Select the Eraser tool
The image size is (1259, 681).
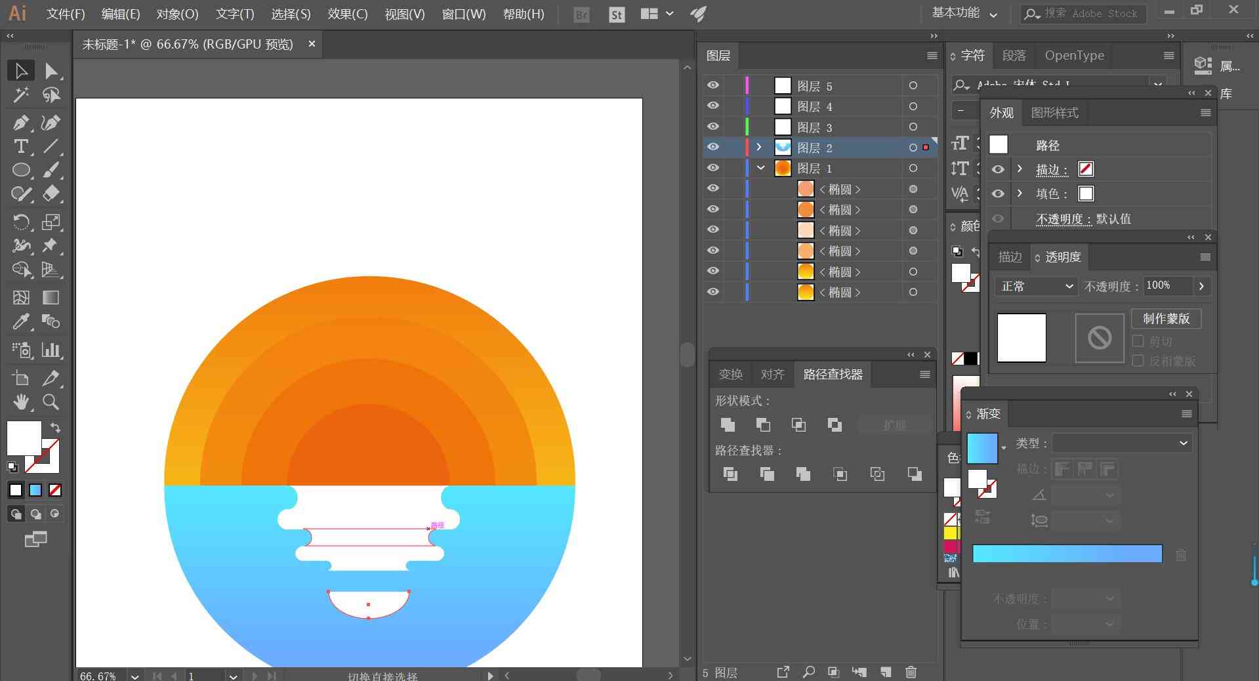click(51, 194)
